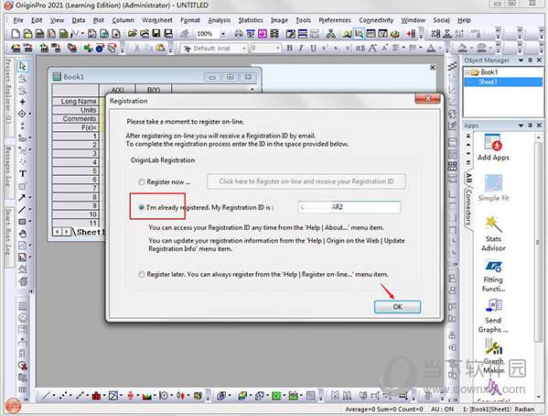Click the Paste icon in the toolbar

(x=160, y=48)
